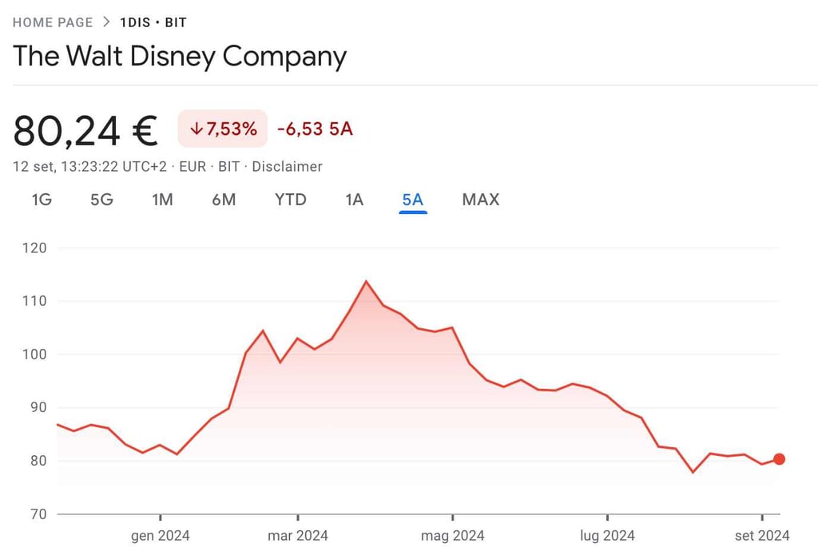Switch to the 5G time range tab
The width and height of the screenshot is (818, 559).
click(101, 200)
